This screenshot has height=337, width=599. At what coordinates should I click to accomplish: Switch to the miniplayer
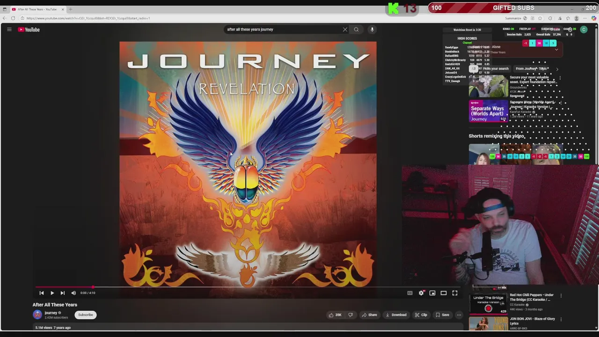point(432,293)
